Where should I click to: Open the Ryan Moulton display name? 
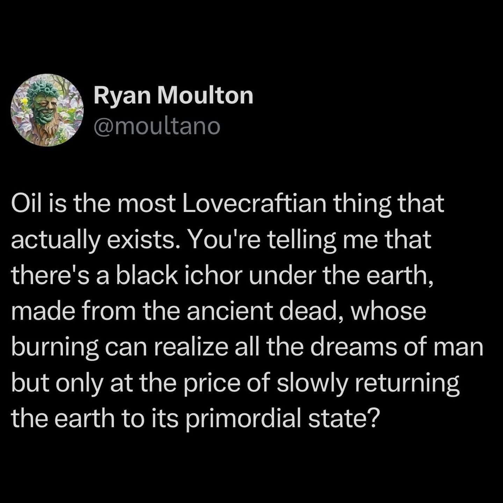173,95
